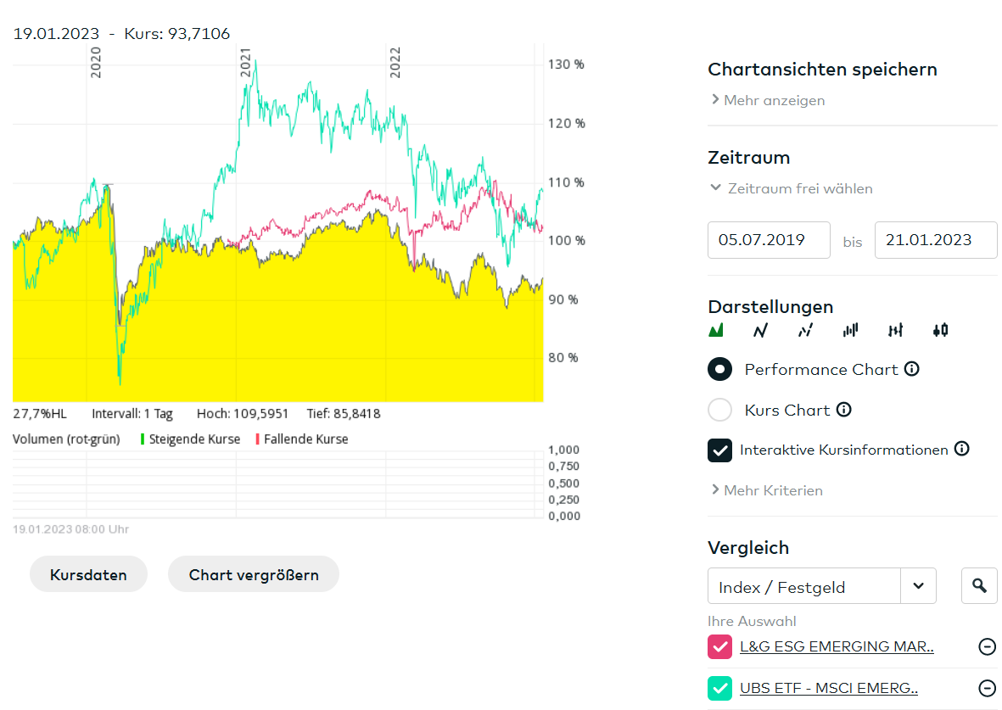The image size is (1002, 710).
Task: Pick the candlestick chart display icon
Action: (x=940, y=330)
